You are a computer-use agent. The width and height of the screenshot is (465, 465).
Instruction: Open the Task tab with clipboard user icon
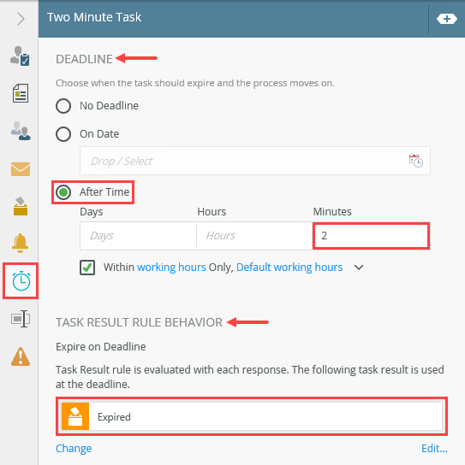(x=20, y=56)
